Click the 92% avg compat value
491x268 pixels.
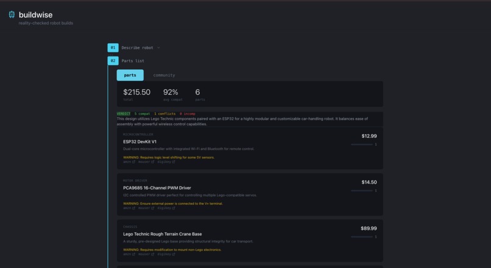click(x=171, y=92)
